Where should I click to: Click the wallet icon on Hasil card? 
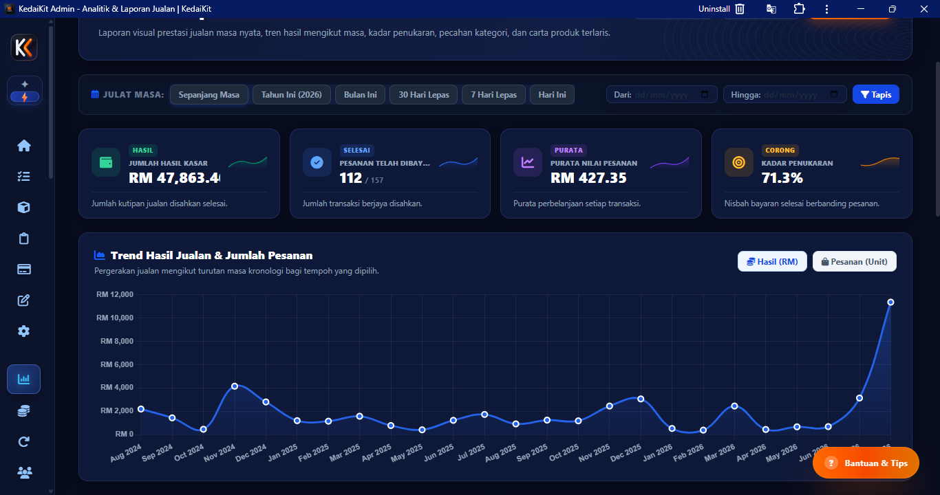(x=106, y=162)
